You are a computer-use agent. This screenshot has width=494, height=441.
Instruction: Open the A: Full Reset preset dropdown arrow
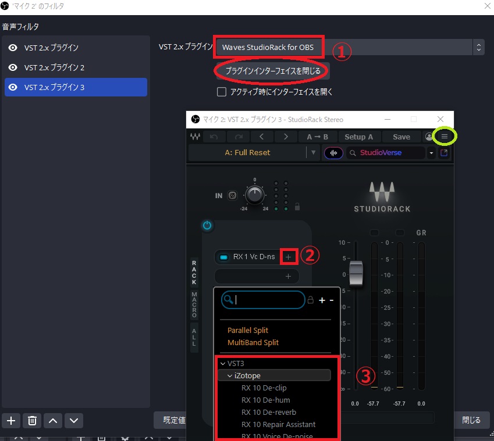pyautogui.click(x=313, y=153)
